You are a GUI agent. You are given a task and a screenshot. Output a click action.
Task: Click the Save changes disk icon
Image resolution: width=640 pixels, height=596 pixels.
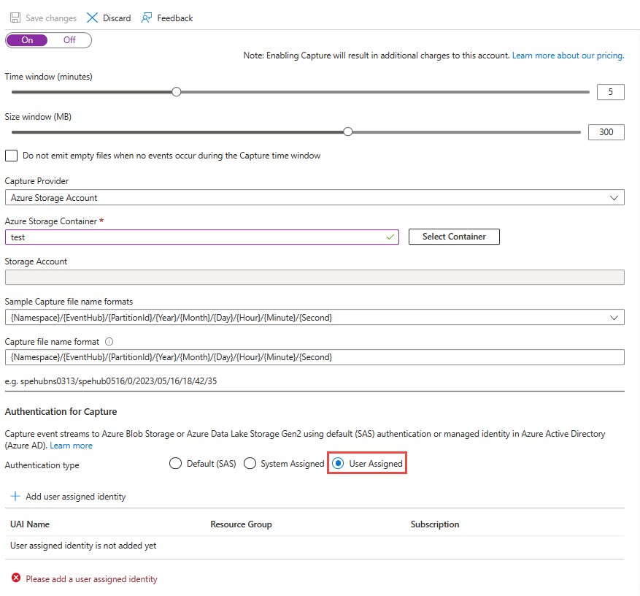(x=15, y=18)
